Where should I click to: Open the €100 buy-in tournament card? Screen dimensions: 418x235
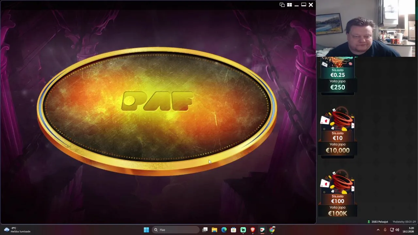[x=338, y=194]
